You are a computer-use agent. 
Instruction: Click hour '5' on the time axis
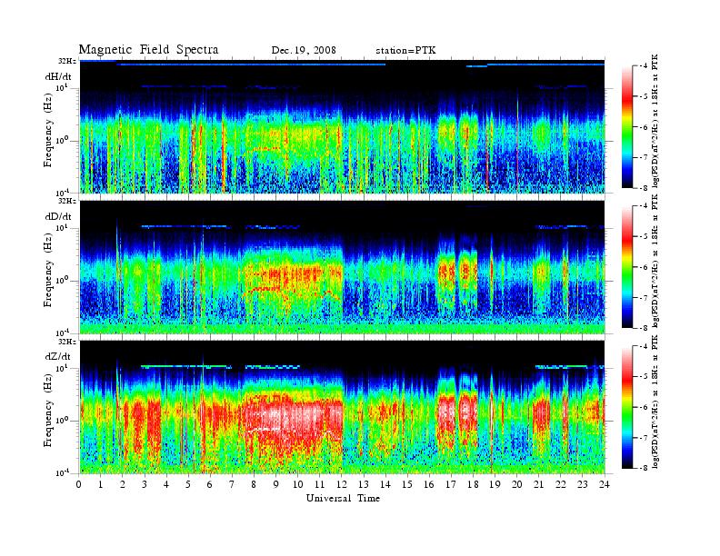(188, 484)
